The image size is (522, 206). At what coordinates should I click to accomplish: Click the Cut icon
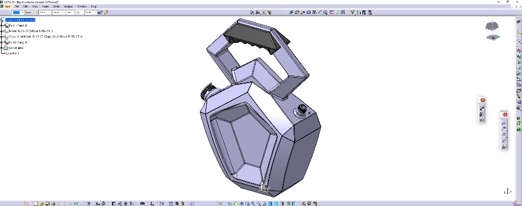pos(59,203)
